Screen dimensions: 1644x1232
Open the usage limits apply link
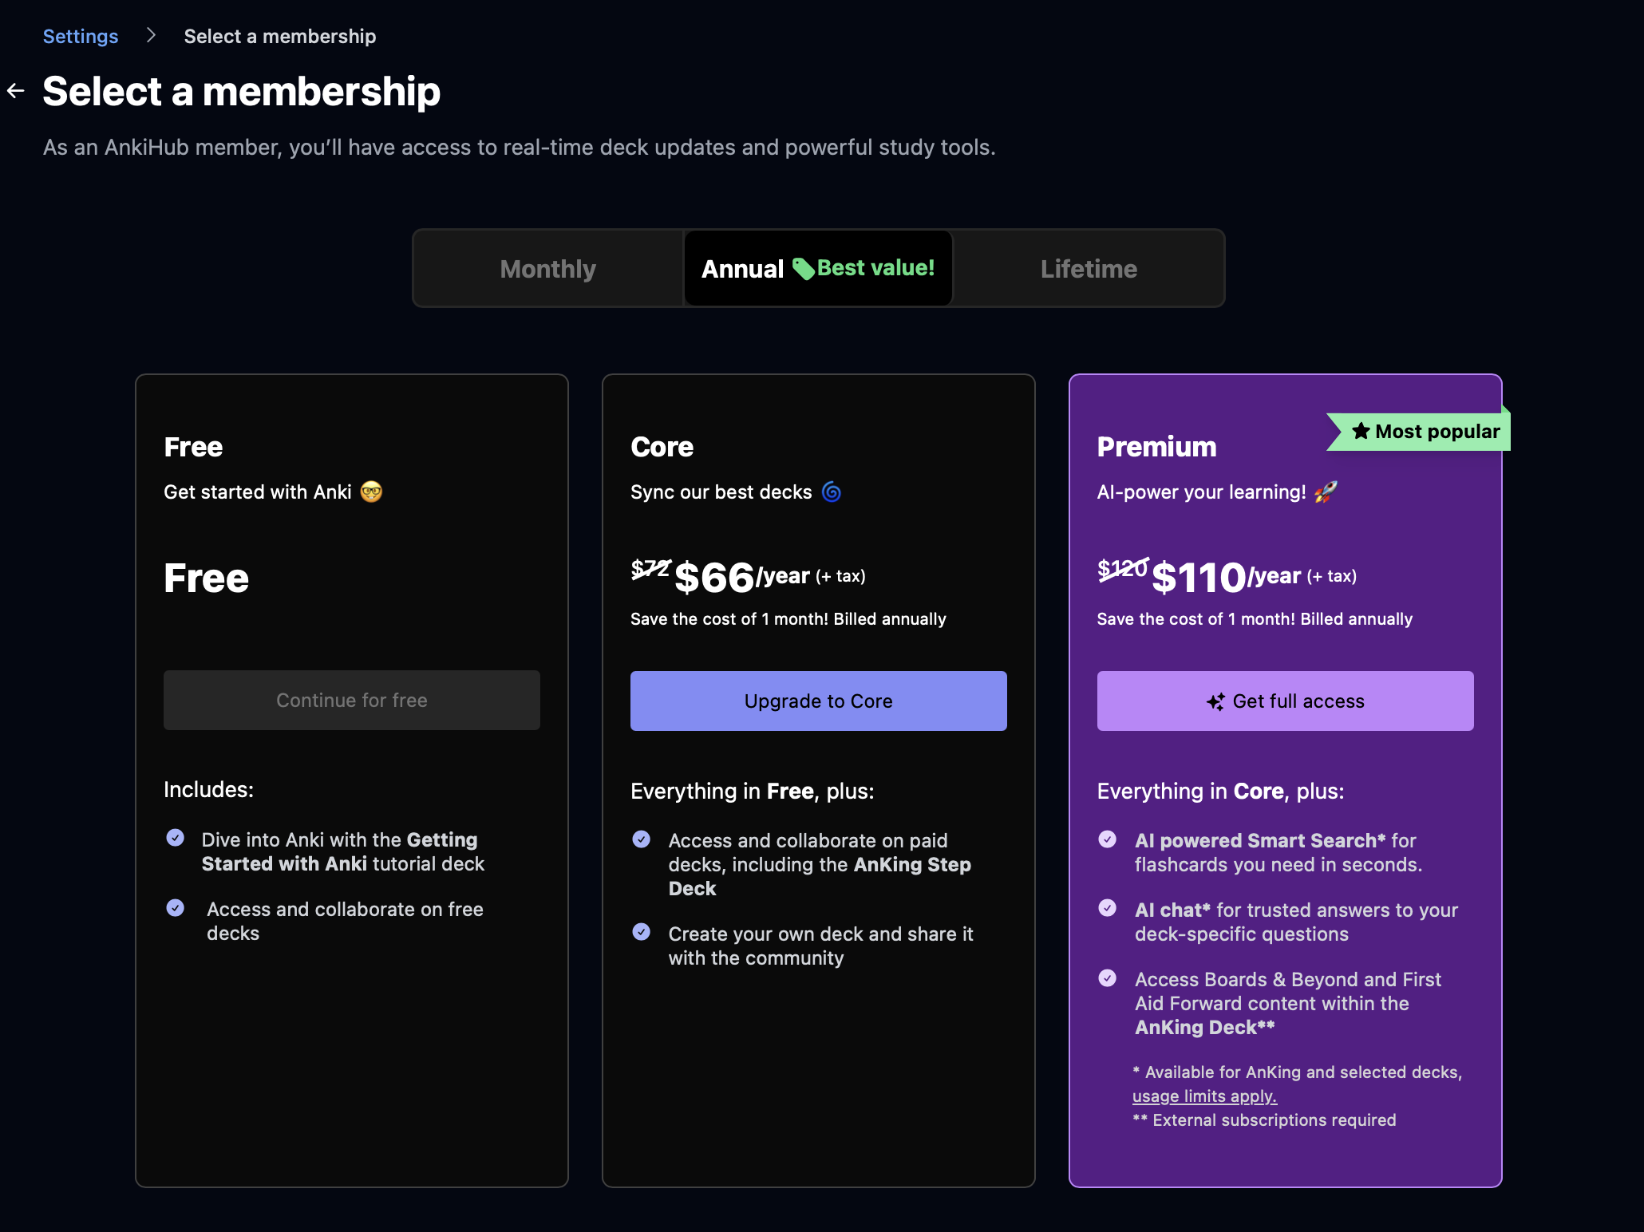[x=1204, y=1096]
